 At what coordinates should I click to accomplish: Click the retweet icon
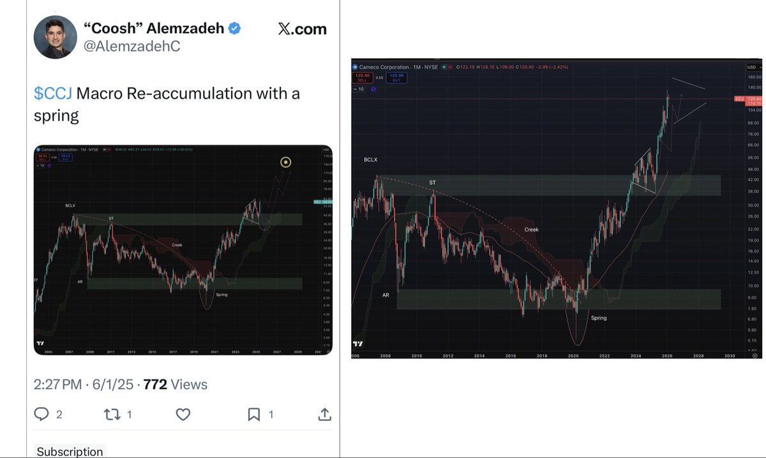pyautogui.click(x=111, y=414)
